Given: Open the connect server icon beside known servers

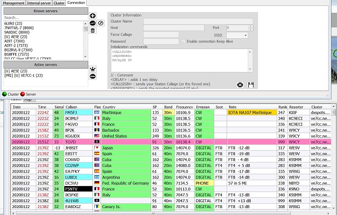Looking at the screenshot, I should pyautogui.click(x=93, y=23).
